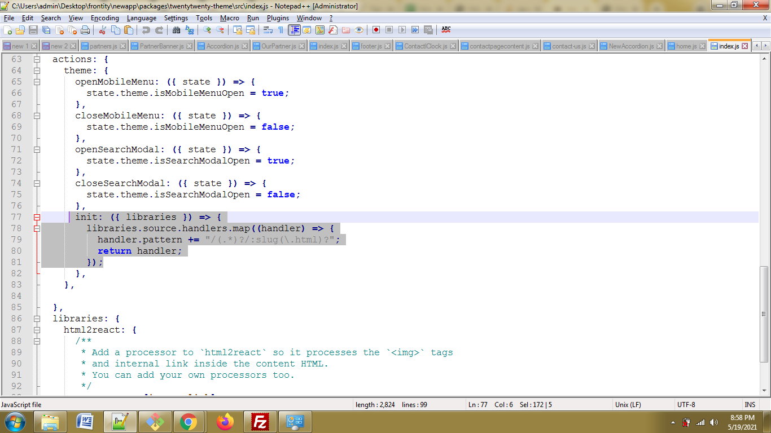
Task: Click the Save All toolbar icon
Action: pos(46,30)
